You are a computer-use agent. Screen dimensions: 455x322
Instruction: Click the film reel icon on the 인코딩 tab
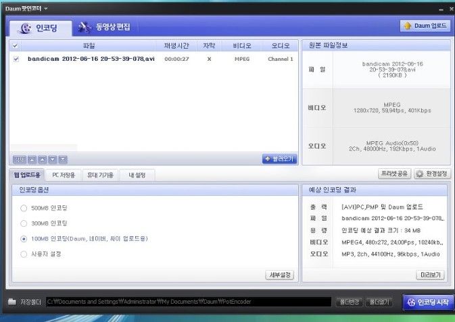click(26, 28)
